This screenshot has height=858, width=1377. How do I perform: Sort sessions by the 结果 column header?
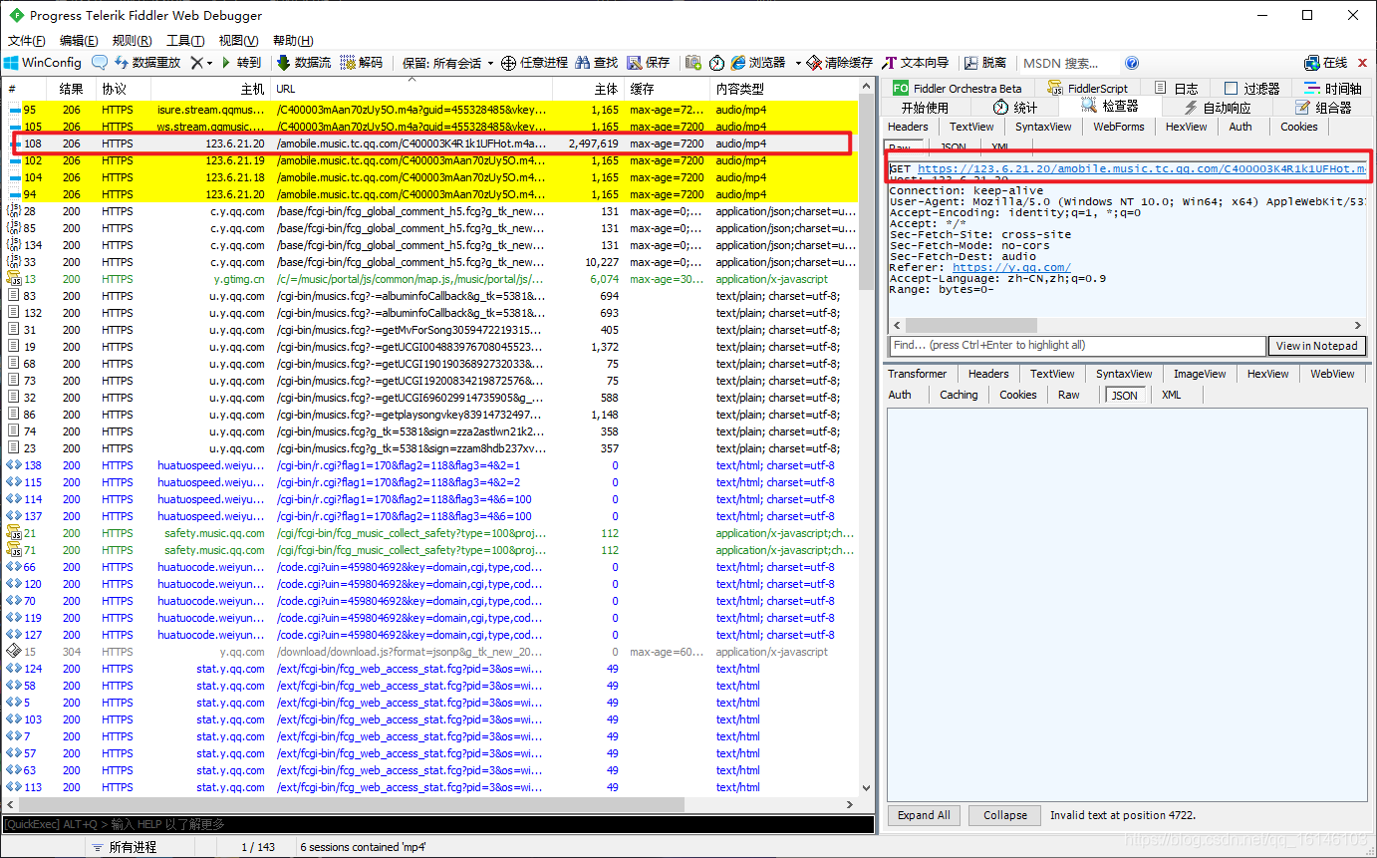(x=71, y=90)
